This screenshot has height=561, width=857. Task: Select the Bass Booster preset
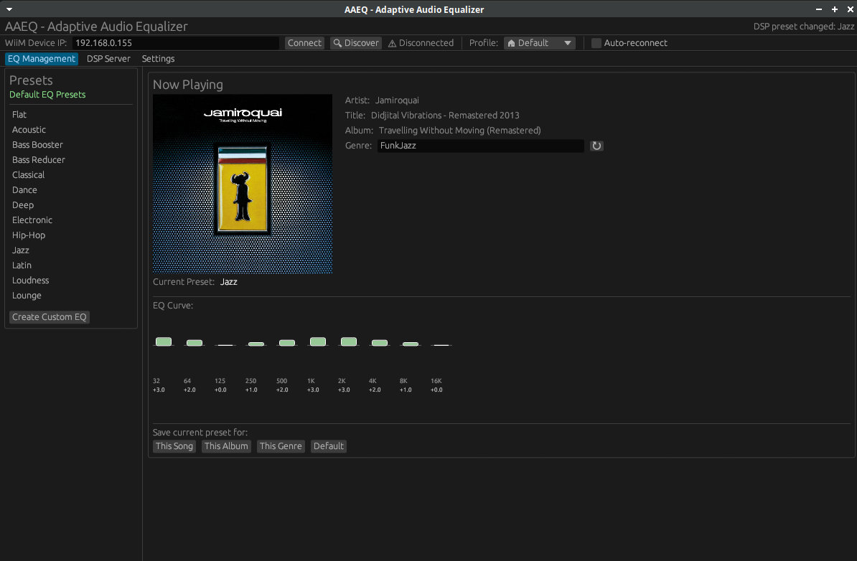point(37,145)
